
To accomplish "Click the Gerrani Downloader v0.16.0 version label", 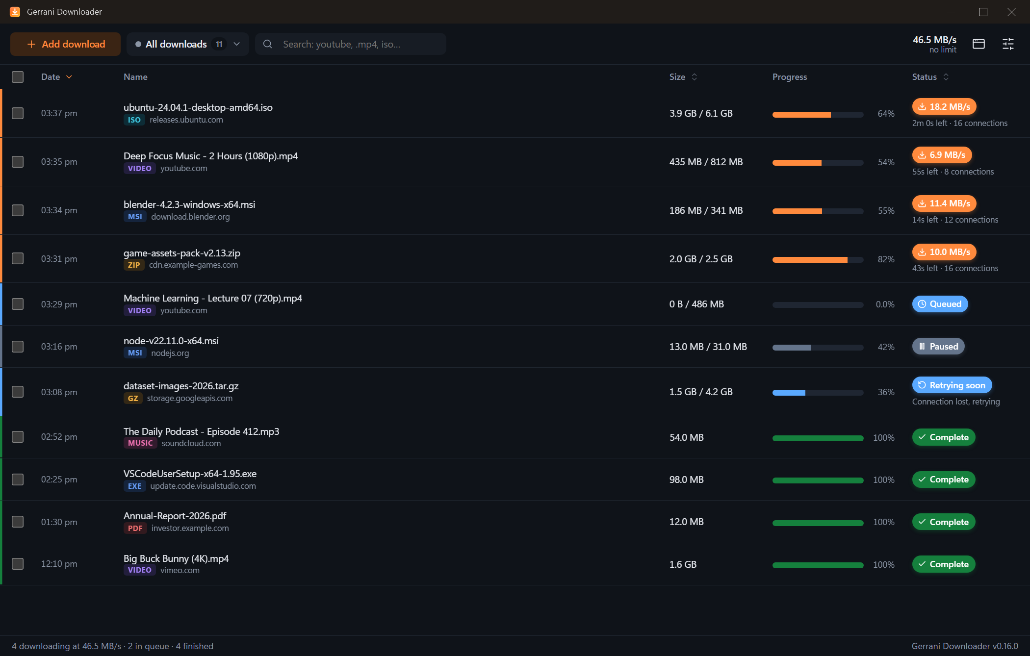I will (x=965, y=646).
